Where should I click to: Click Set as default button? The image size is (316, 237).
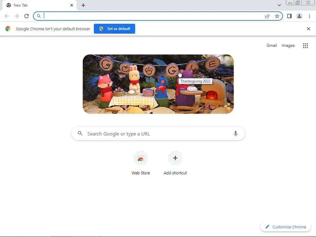(114, 29)
